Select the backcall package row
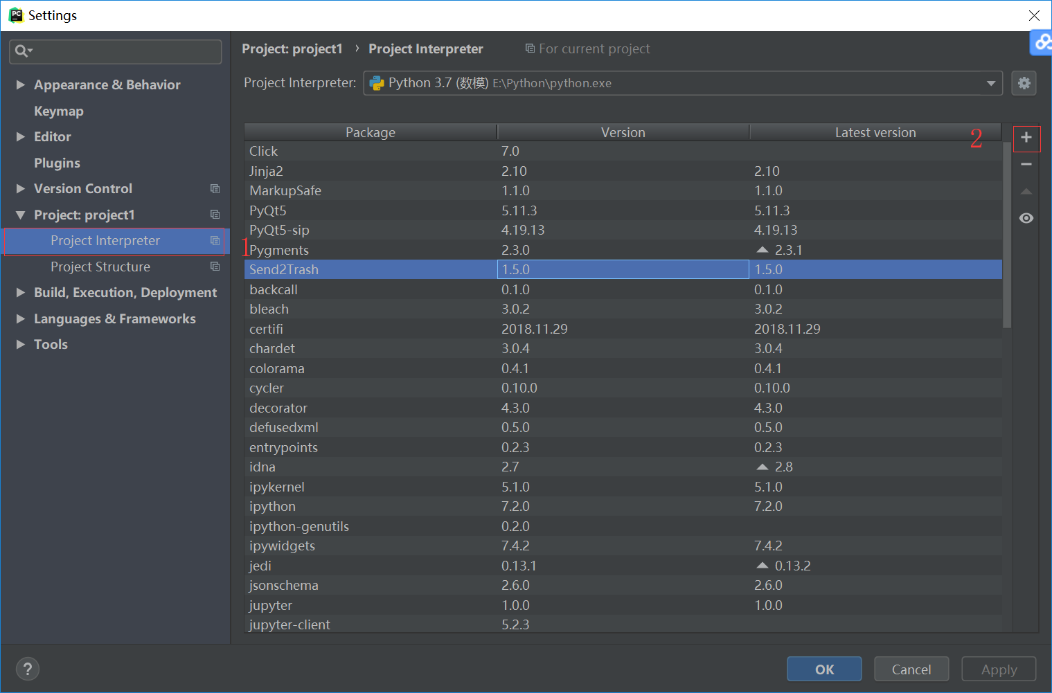Screen dimensions: 1052x693 (623, 289)
